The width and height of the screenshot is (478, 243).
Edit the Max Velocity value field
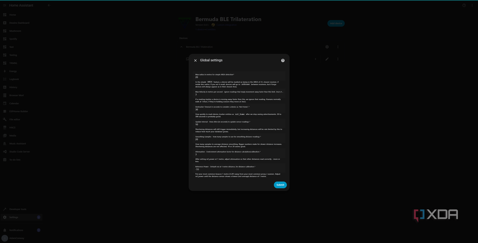(x=239, y=93)
